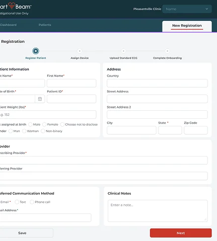217x241 pixels.
Task: Open the Prescribing Provider field
Action: pos(103,160)
